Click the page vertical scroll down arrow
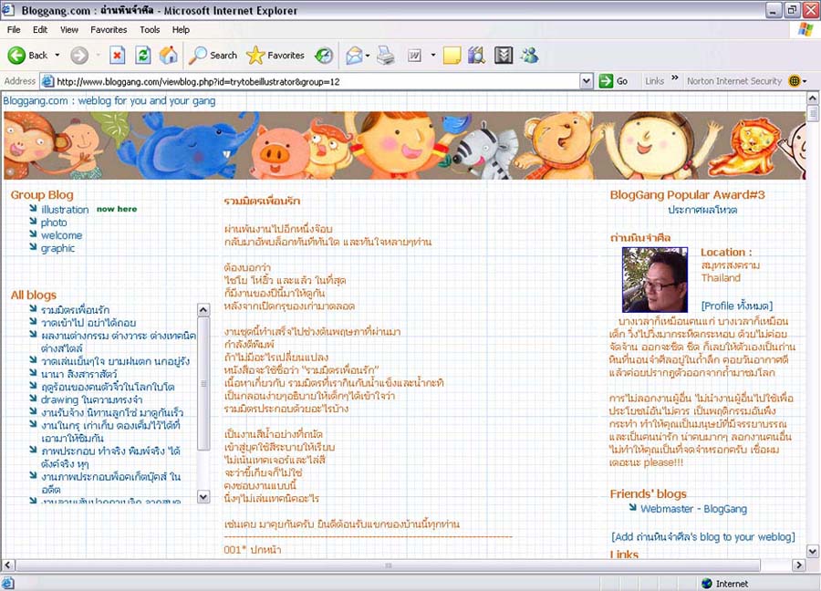821x591 pixels. tap(812, 551)
